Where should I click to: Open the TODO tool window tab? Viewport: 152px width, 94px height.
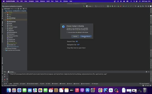coord(48,84)
